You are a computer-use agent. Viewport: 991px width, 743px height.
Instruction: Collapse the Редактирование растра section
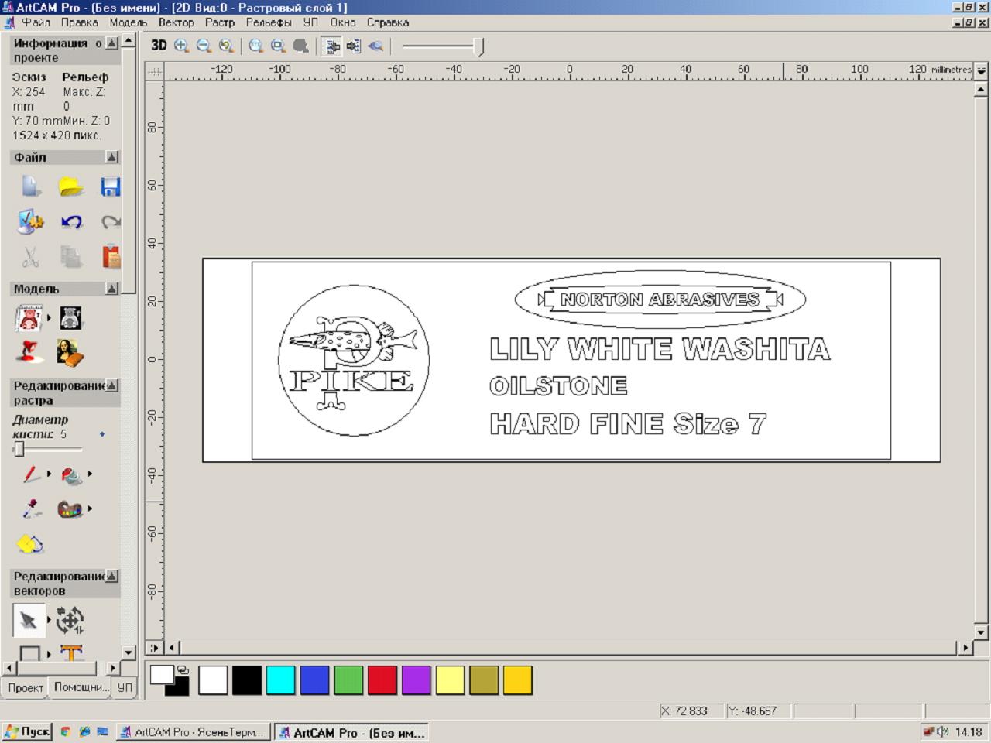click(x=111, y=385)
